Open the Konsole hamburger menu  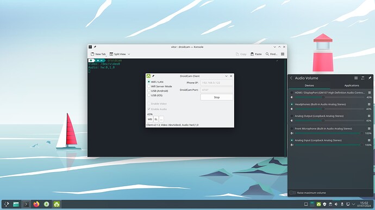coord(283,54)
